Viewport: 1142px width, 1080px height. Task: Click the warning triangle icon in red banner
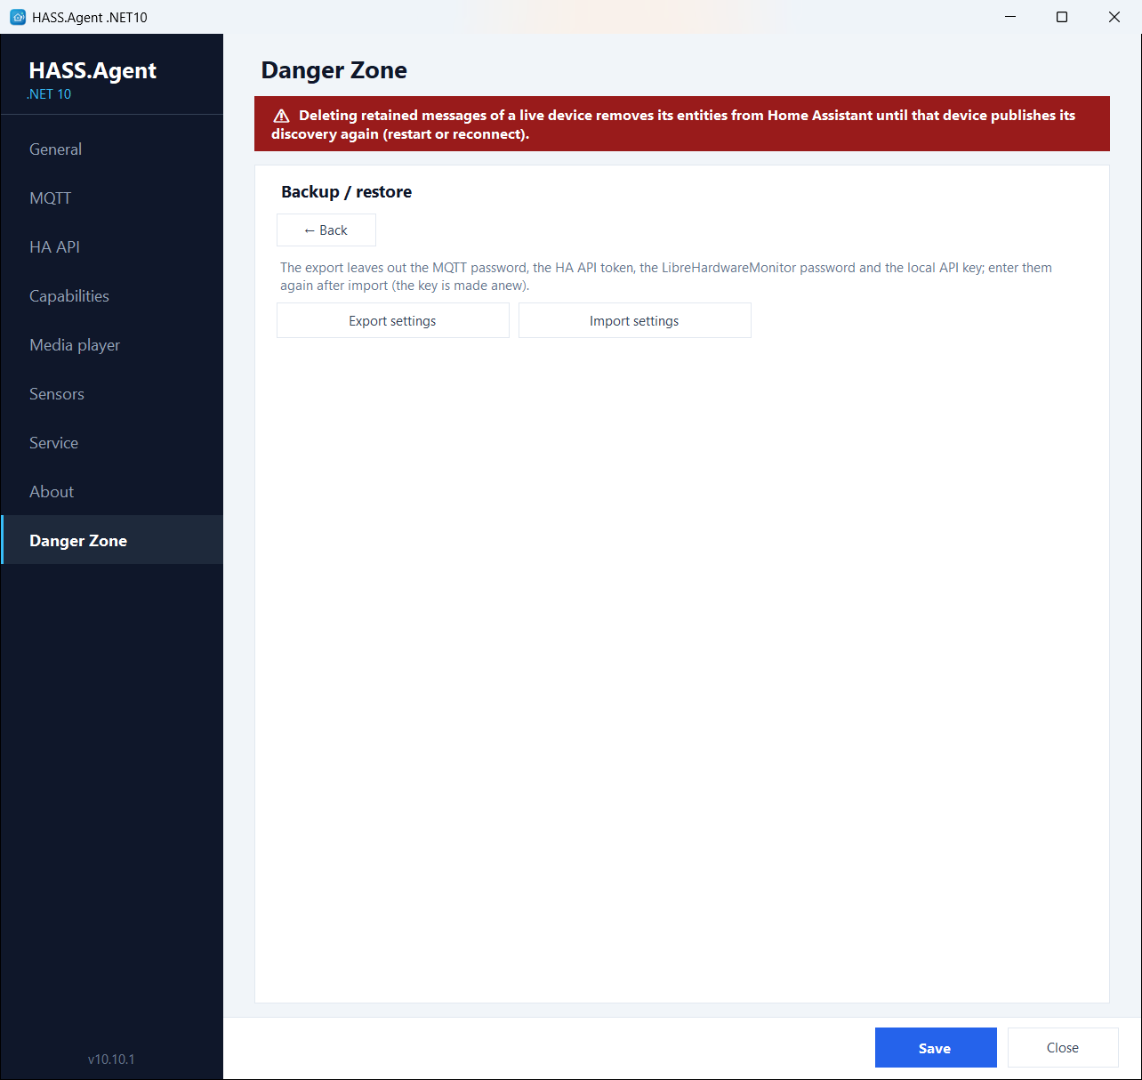(281, 116)
